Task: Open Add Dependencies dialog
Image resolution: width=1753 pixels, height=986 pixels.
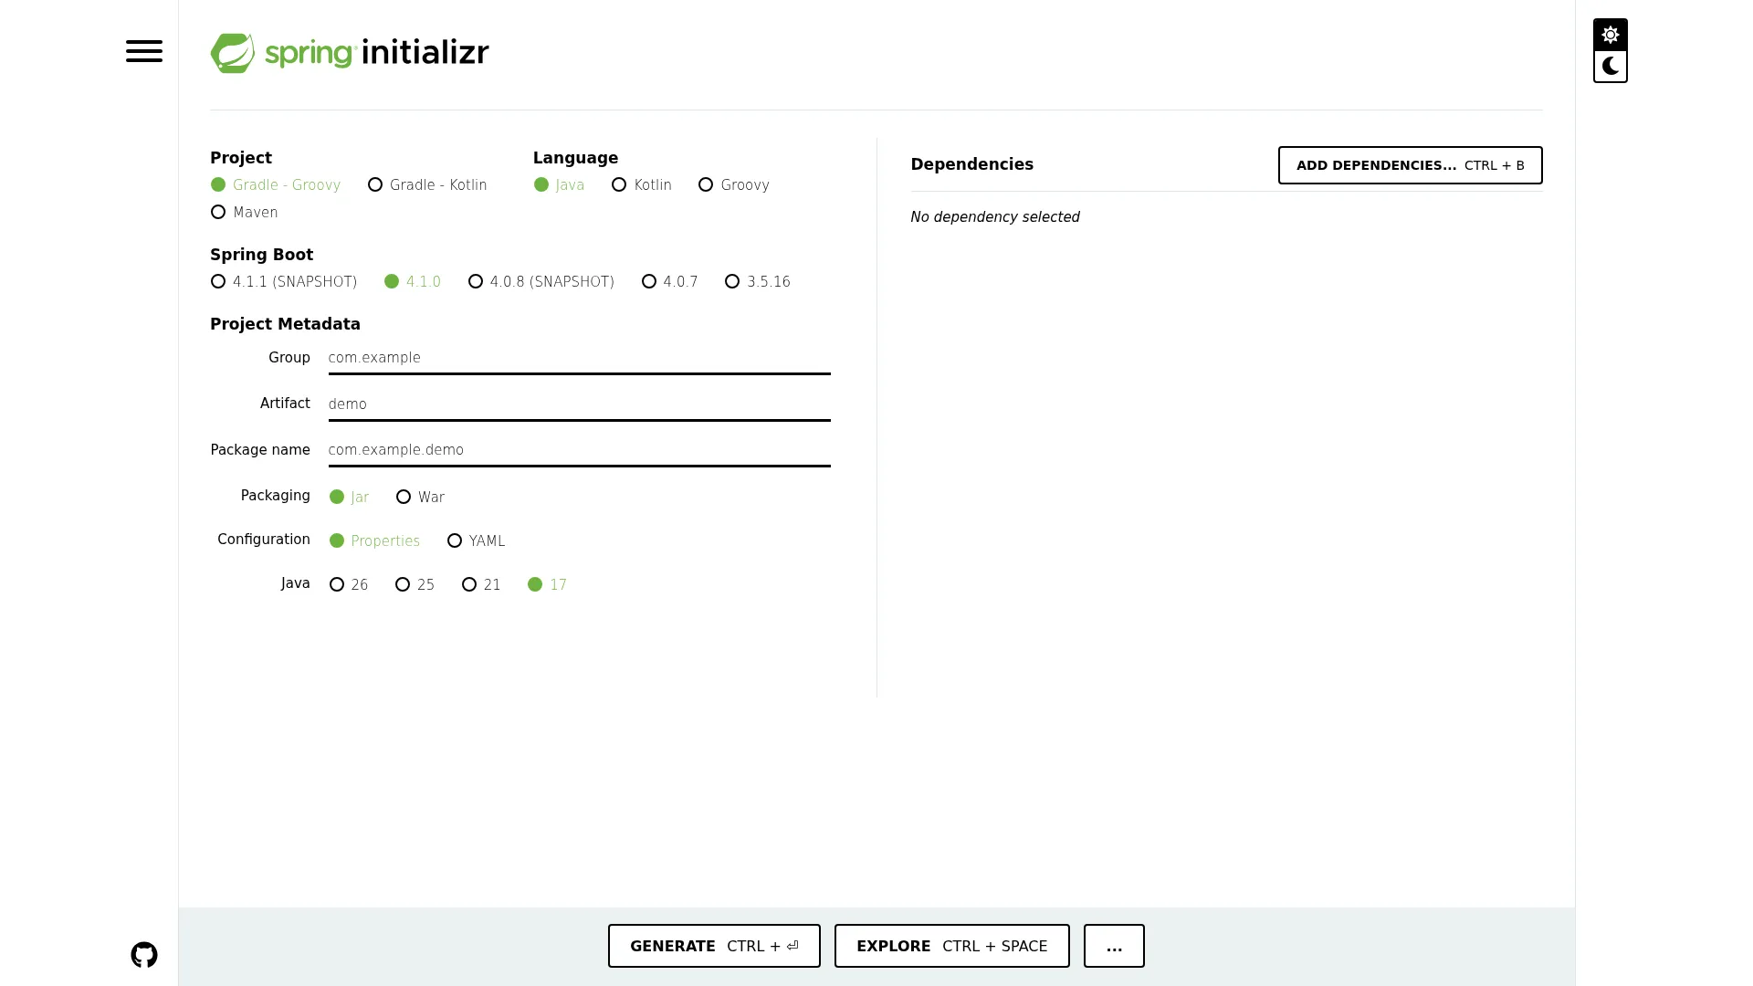Action: 1410,165
